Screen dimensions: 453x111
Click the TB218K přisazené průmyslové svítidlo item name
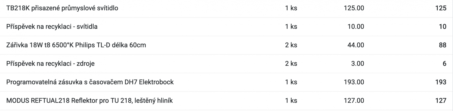coord(62,8)
